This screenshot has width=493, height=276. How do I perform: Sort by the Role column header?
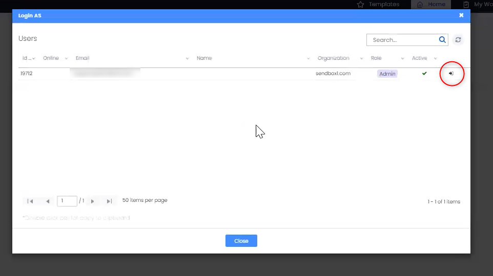(376, 58)
